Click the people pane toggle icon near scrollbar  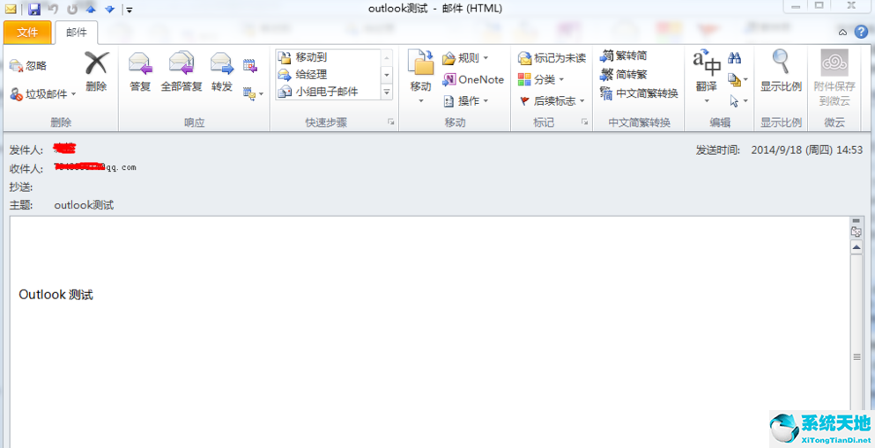[856, 231]
